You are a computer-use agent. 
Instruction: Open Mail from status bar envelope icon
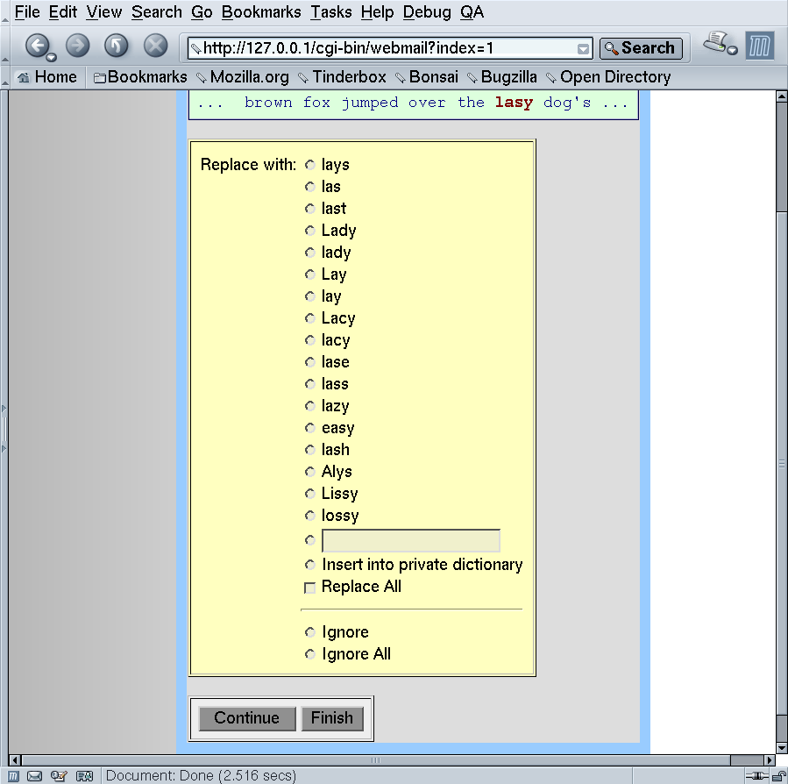(34, 776)
